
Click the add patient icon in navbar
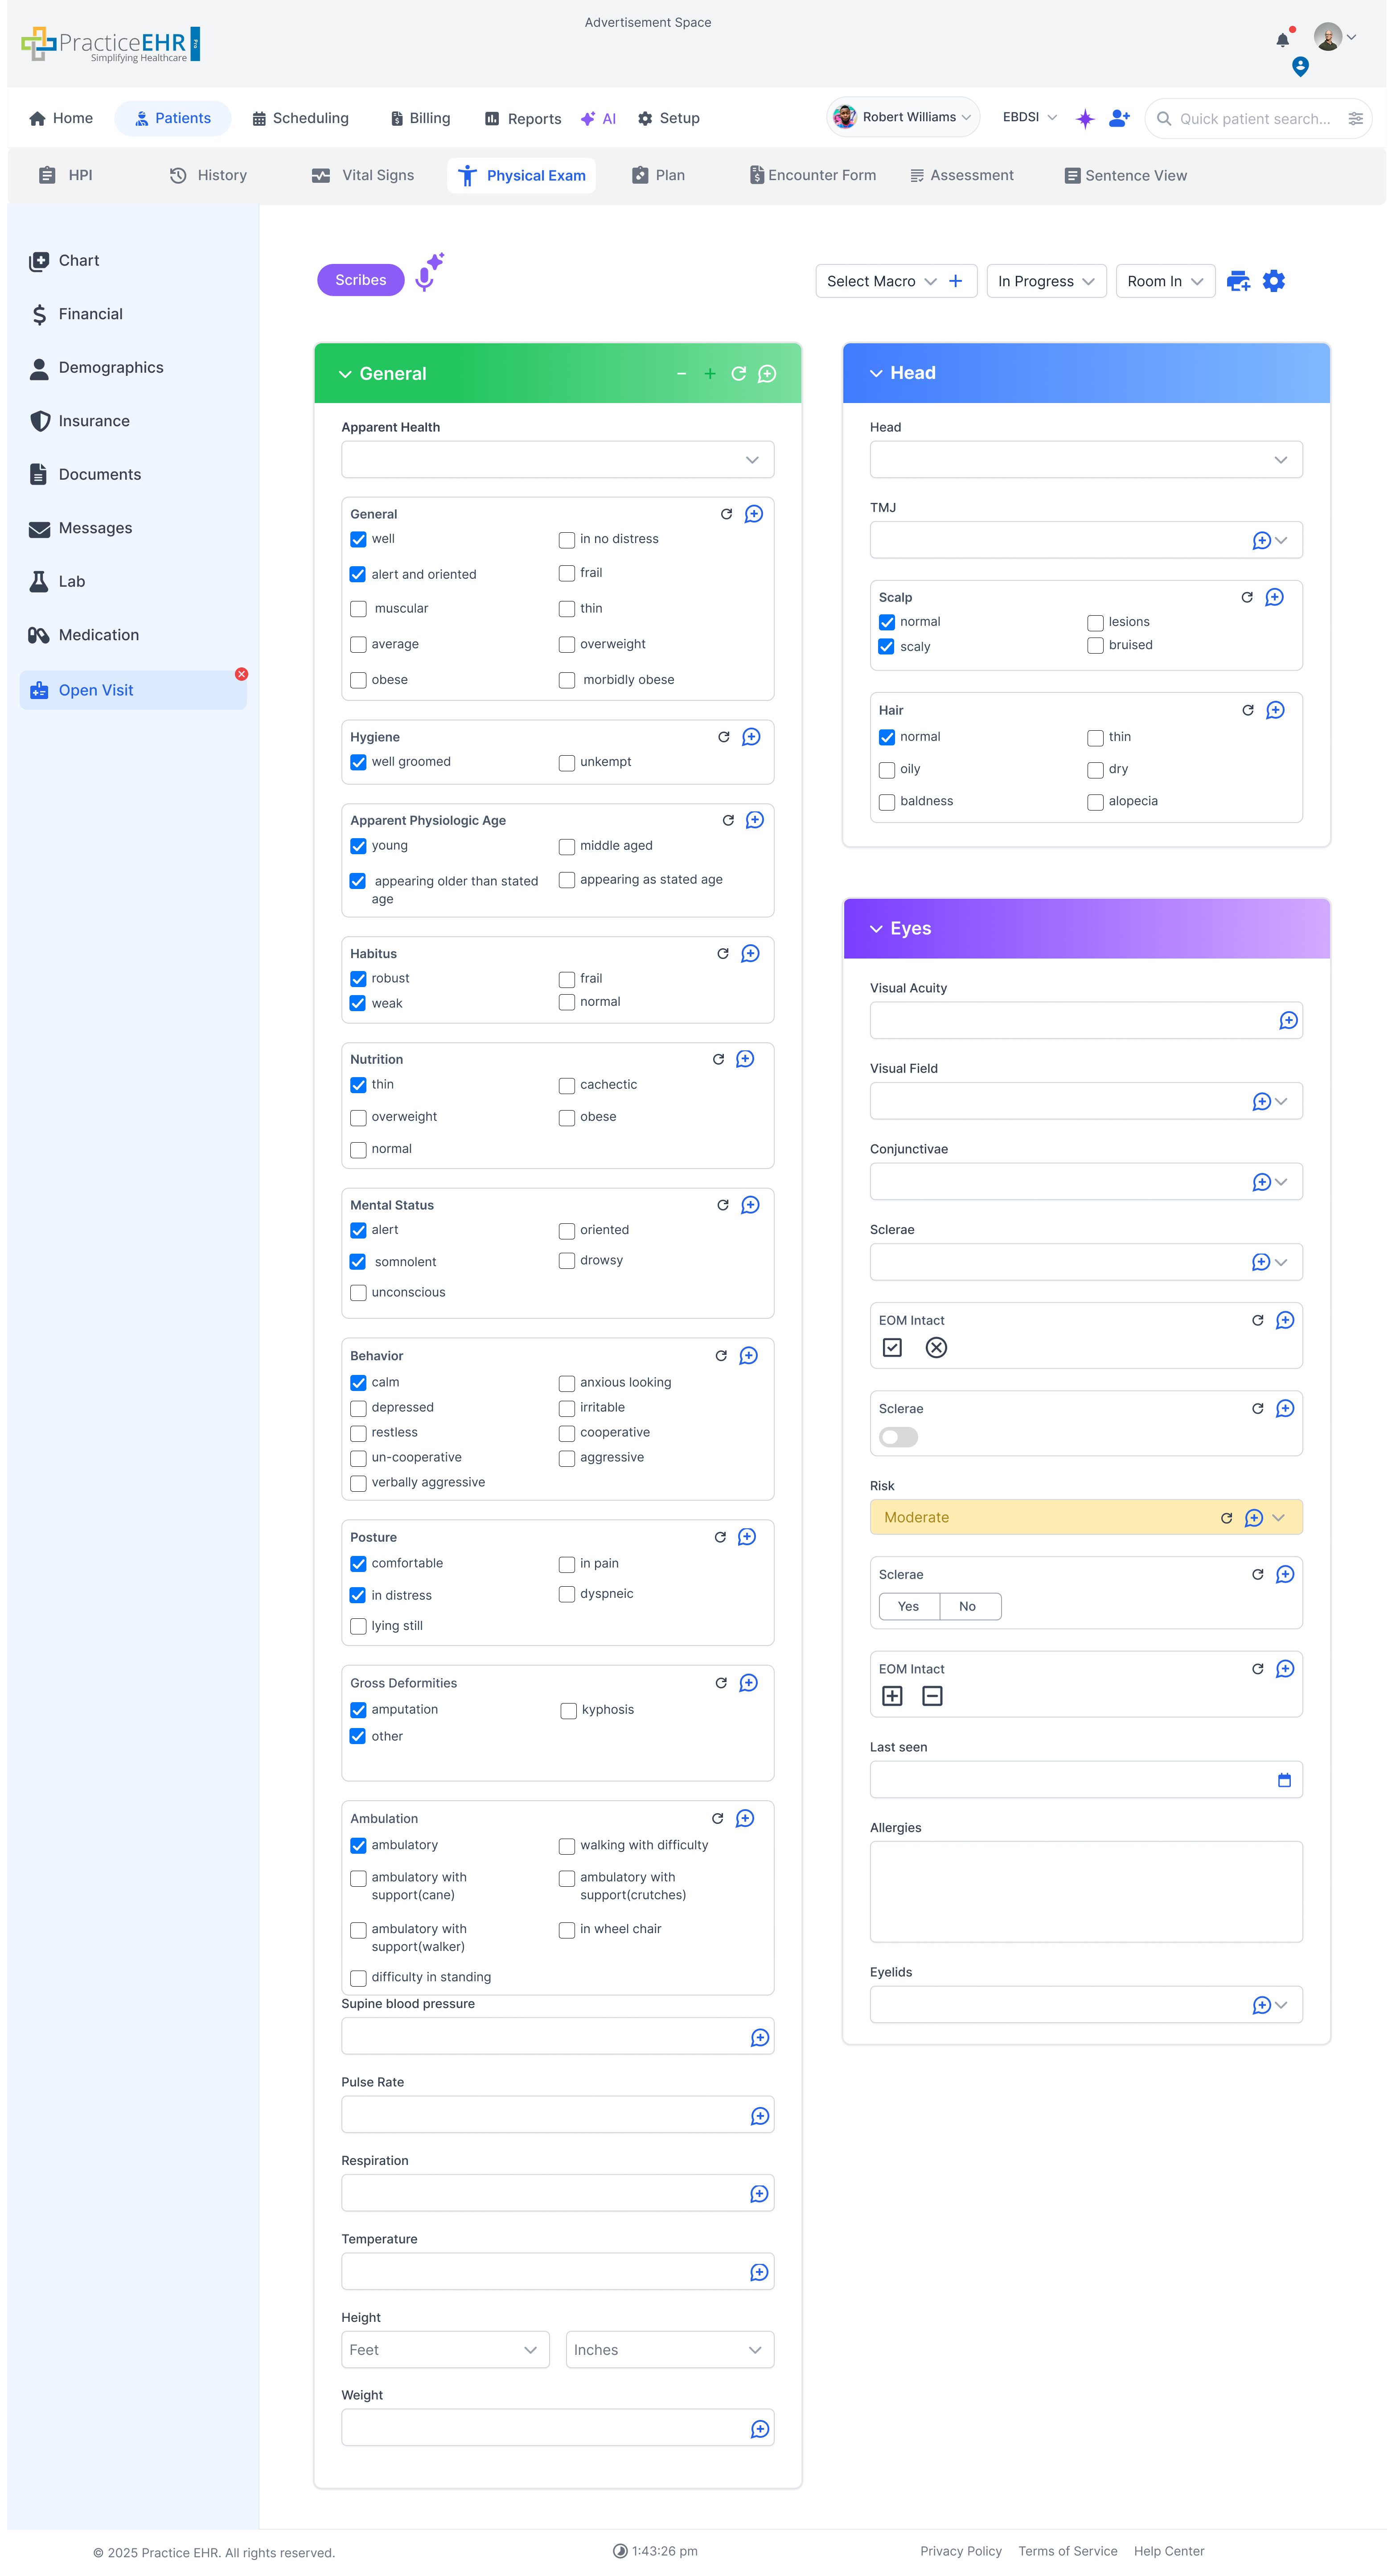point(1119,118)
